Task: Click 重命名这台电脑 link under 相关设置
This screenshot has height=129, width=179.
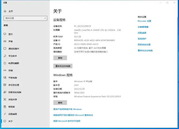Action: (x=145, y=51)
